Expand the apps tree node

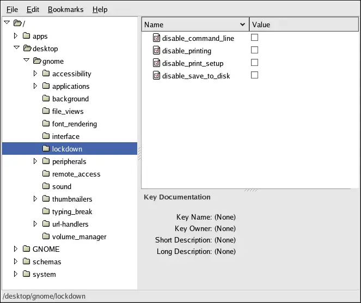(16, 36)
